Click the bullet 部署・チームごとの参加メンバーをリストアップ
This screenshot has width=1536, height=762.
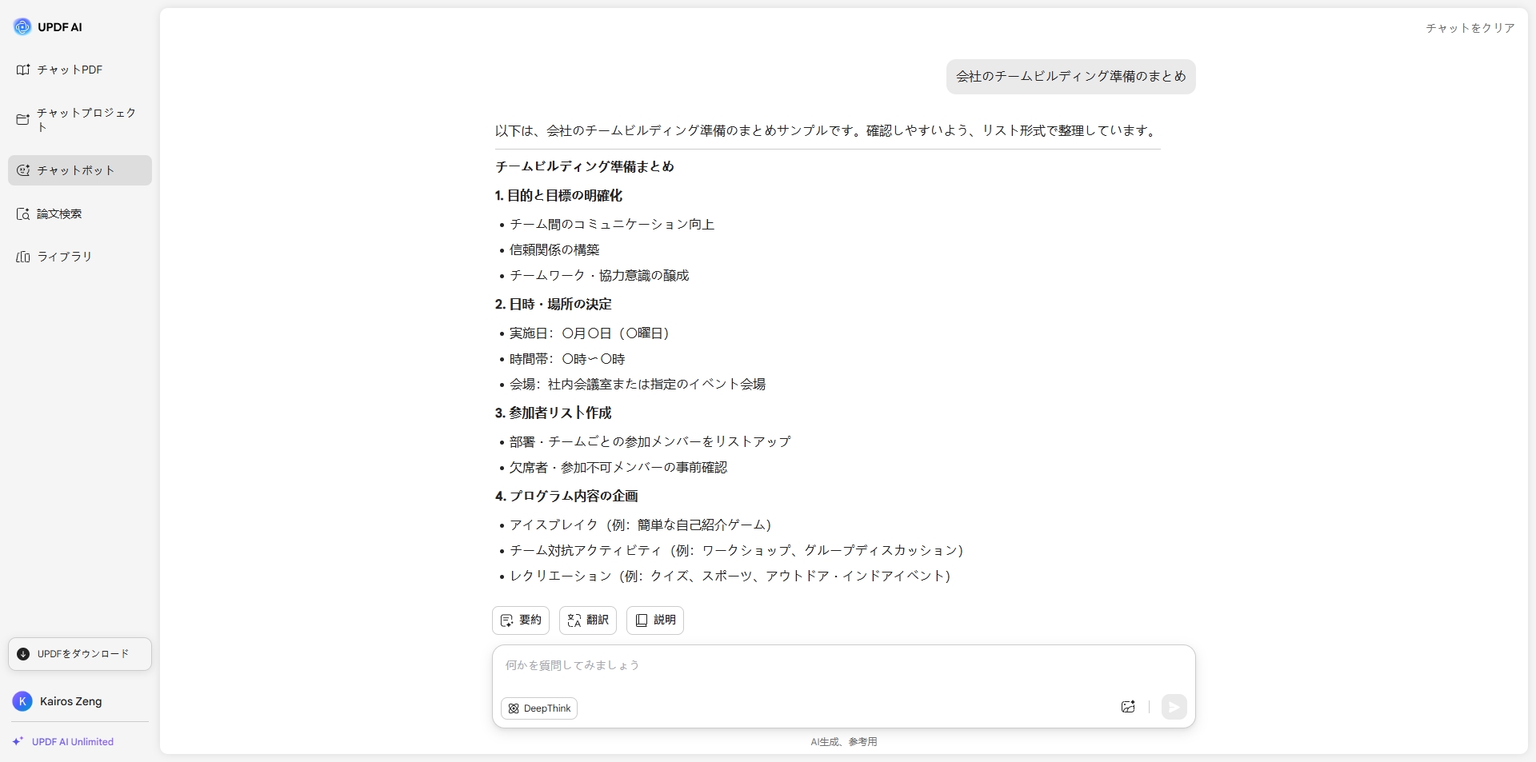[650, 442]
